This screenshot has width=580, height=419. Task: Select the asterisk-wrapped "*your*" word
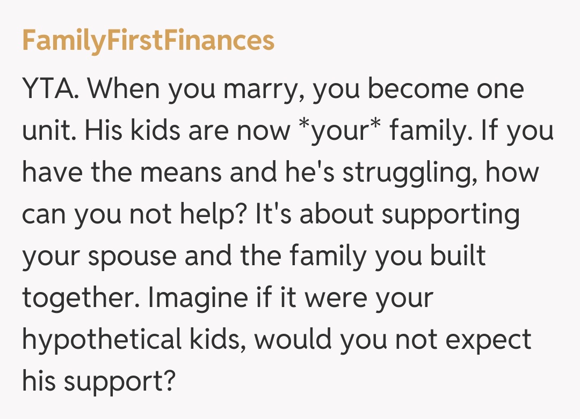(x=338, y=131)
